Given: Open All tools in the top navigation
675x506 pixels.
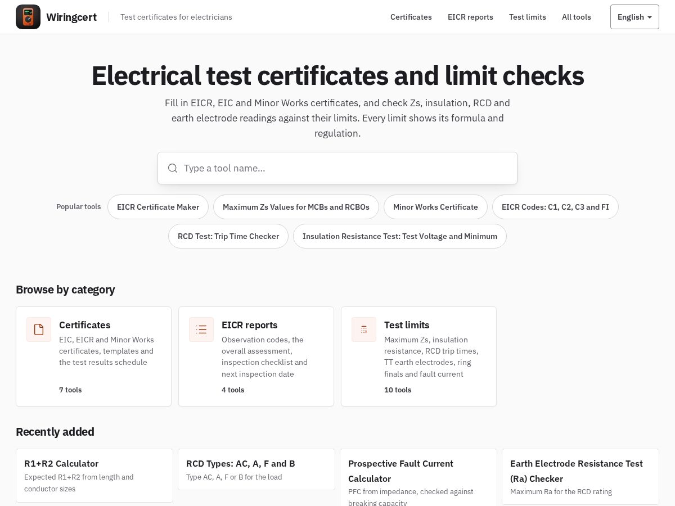Looking at the screenshot, I should pos(577,17).
